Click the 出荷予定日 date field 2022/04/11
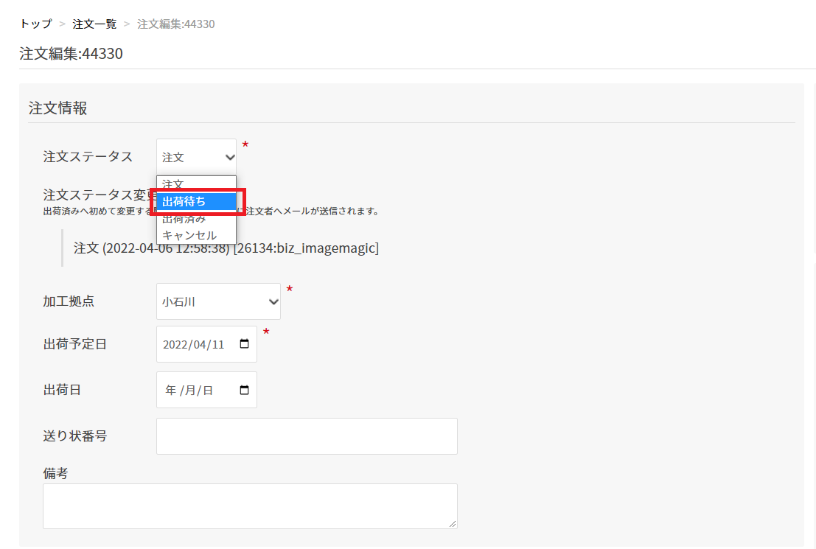The image size is (816, 549). coord(206,344)
